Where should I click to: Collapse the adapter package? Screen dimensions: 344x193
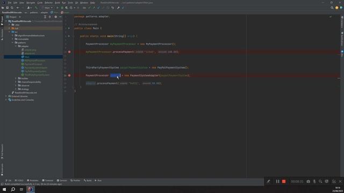pyautogui.click(x=16, y=46)
